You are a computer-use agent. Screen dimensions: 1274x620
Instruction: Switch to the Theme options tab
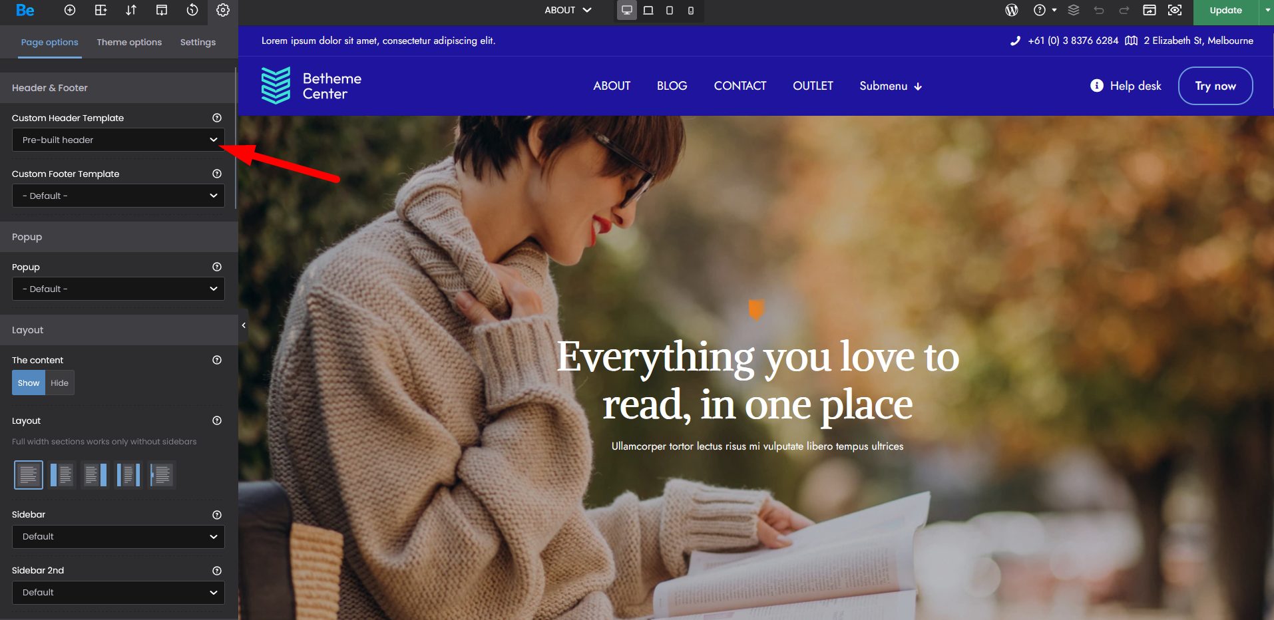click(129, 42)
